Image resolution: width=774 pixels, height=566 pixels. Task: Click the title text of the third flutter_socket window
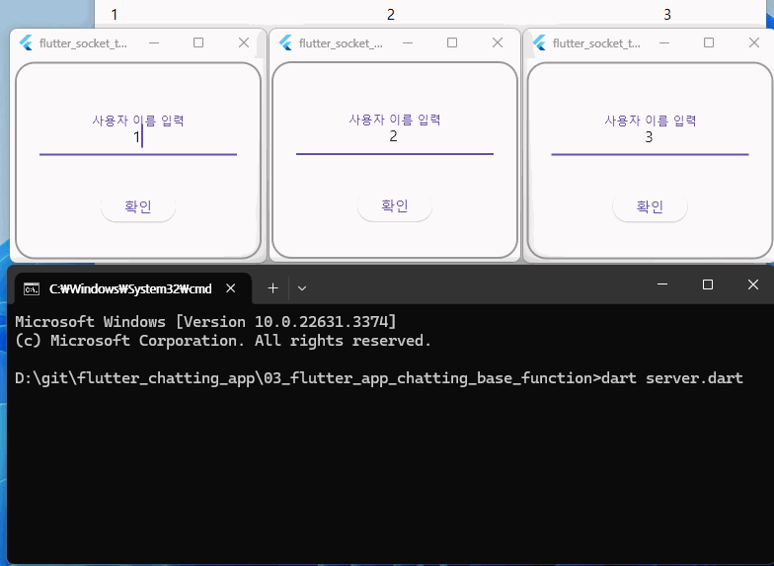click(x=596, y=43)
